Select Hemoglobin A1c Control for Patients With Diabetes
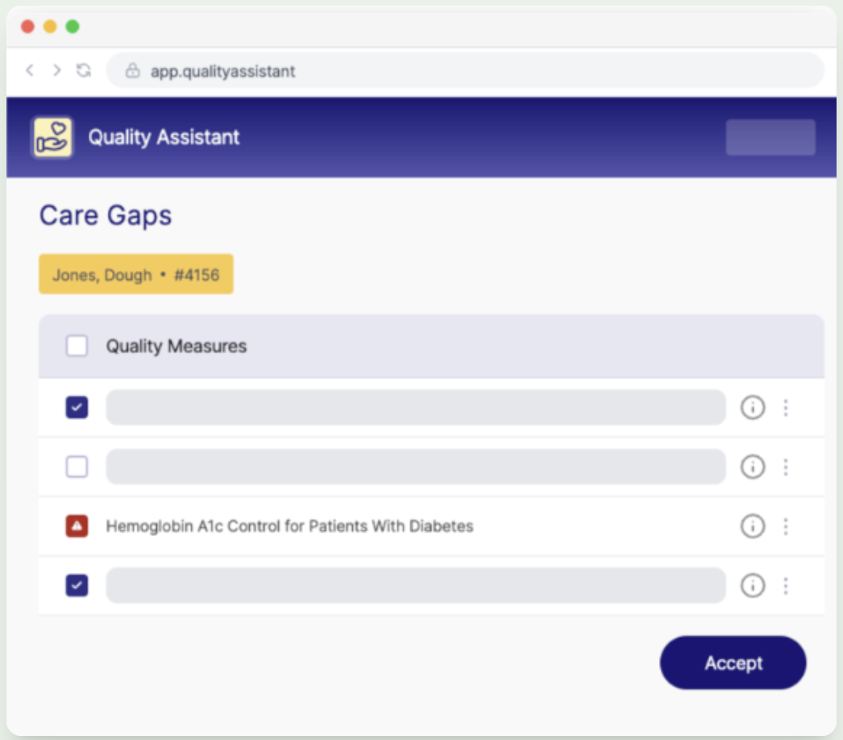843x740 pixels. coord(289,526)
